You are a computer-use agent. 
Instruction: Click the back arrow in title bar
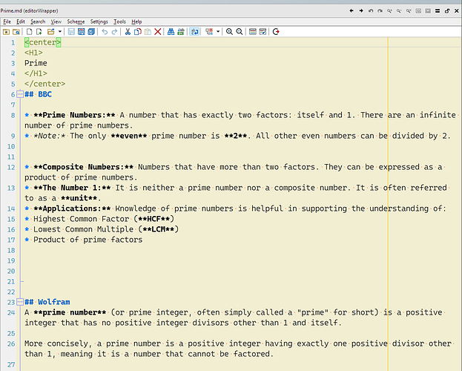pyautogui.click(x=352, y=11)
